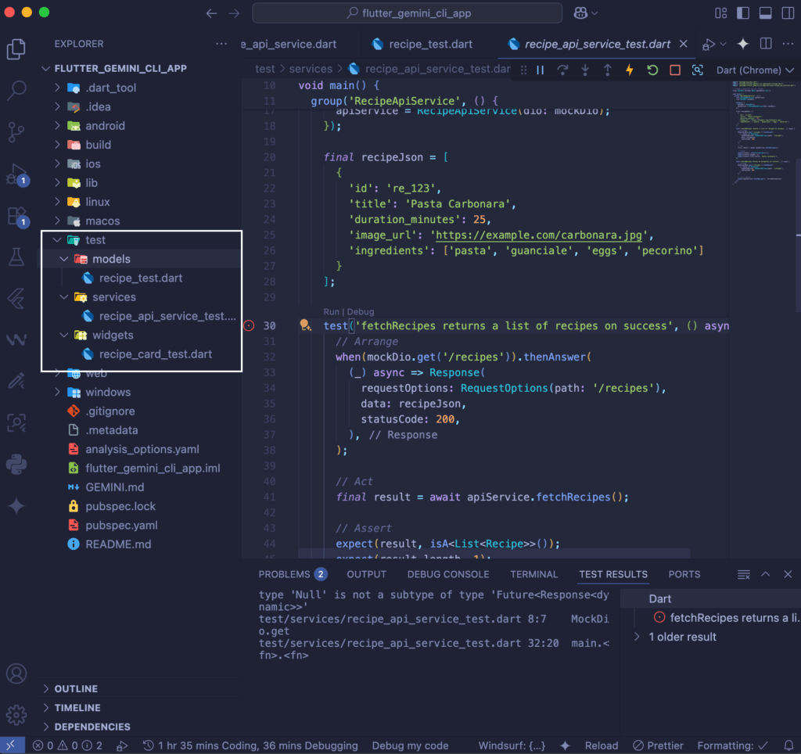Screen dimensions: 801x754
Task: Switch to the OUTPUT panel tab
Action: point(366,574)
